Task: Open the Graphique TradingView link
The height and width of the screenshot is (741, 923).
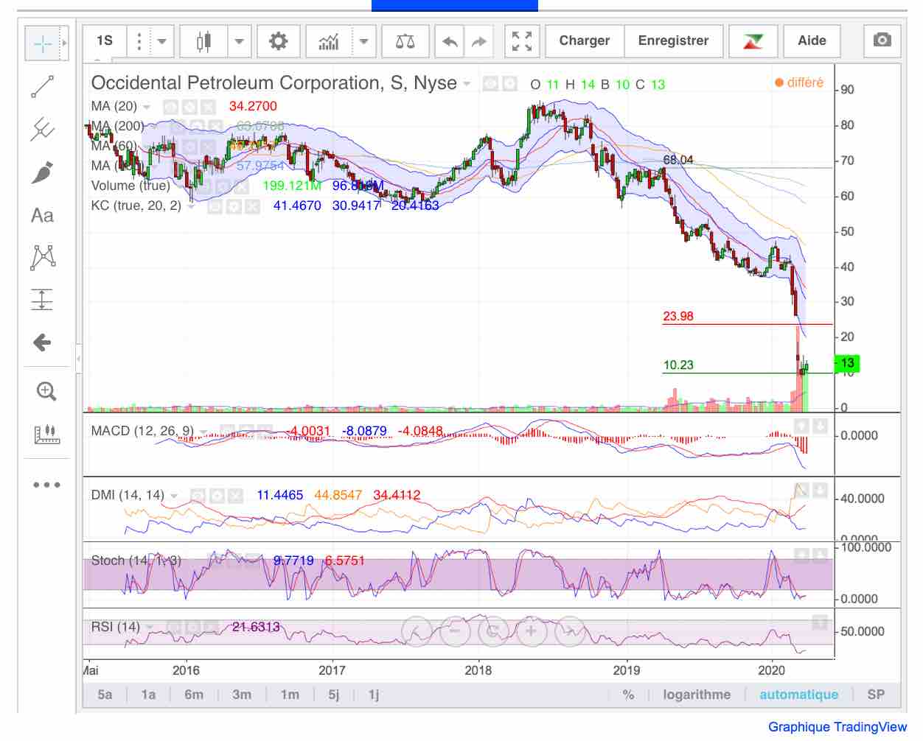Action: pyautogui.click(x=837, y=727)
